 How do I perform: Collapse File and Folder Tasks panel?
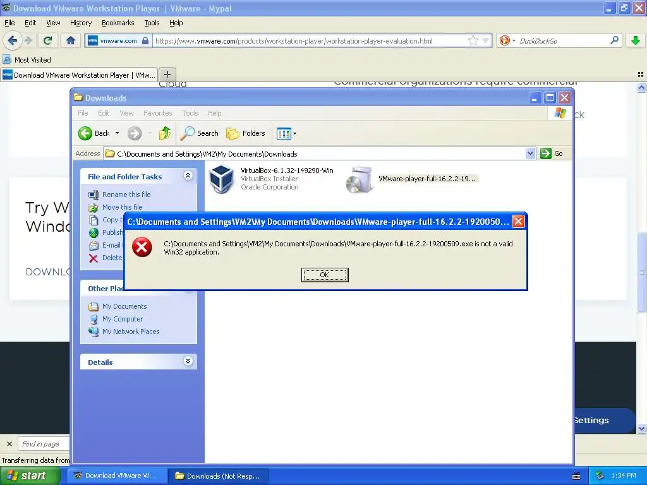188,176
